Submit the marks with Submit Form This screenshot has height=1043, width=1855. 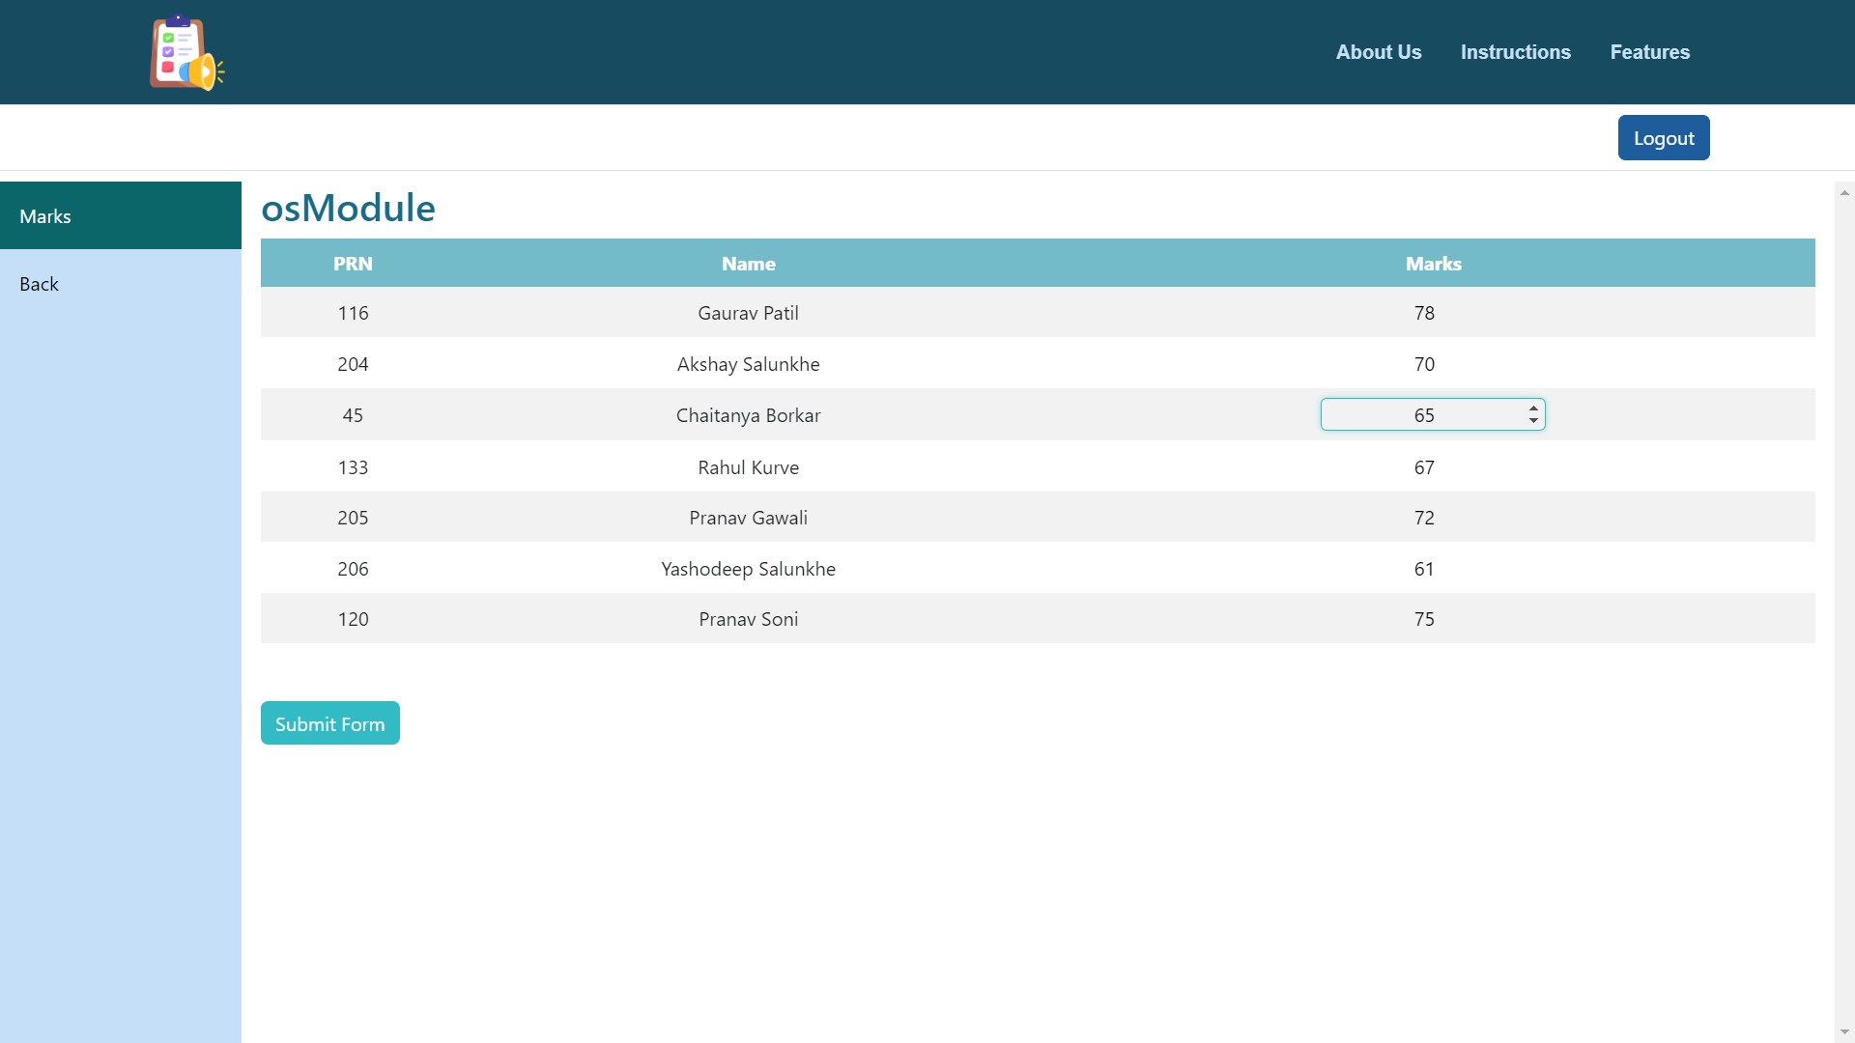pos(330,723)
